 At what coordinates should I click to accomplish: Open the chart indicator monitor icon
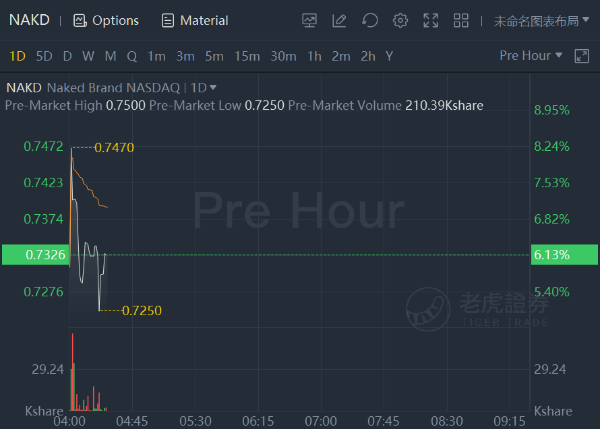pos(309,20)
